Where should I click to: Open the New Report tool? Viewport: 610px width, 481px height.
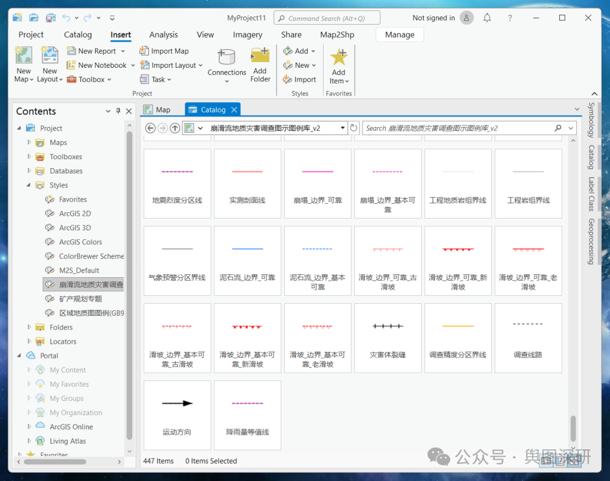(95, 51)
